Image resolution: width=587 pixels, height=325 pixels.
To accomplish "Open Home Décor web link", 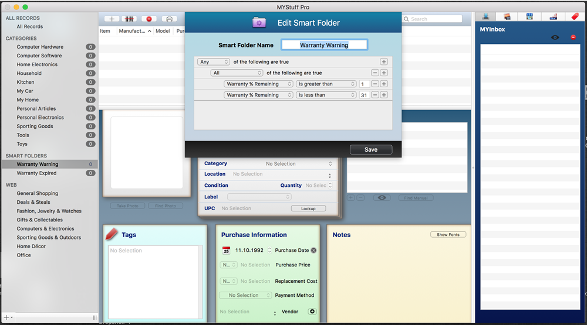I will tap(31, 246).
